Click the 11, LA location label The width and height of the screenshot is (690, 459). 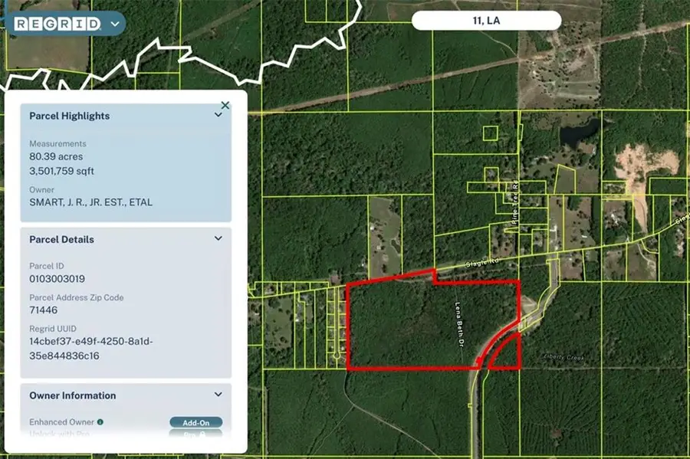point(485,19)
